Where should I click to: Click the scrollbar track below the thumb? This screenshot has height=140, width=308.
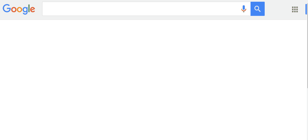click(307, 114)
